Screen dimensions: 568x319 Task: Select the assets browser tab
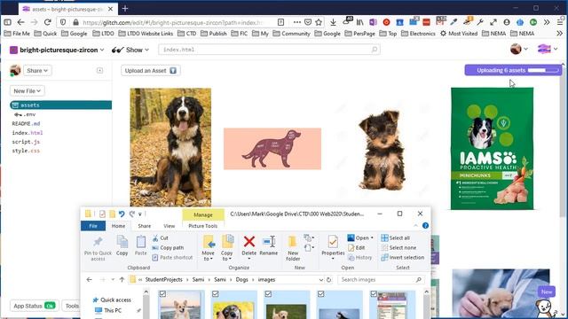[x=67, y=9]
